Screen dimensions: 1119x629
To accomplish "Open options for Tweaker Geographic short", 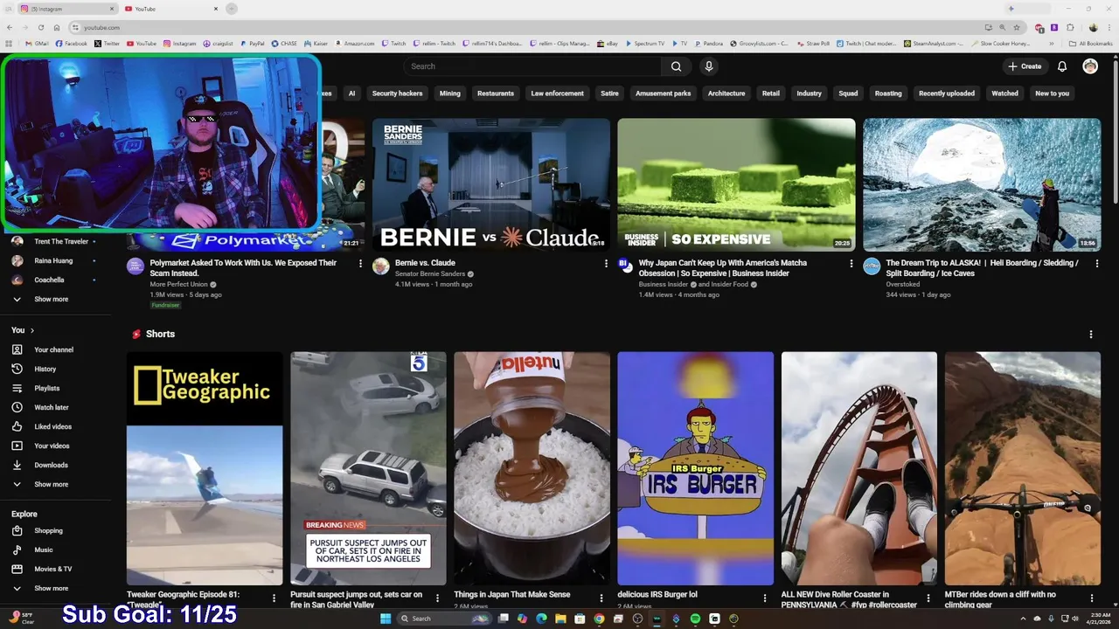I will coord(274,598).
